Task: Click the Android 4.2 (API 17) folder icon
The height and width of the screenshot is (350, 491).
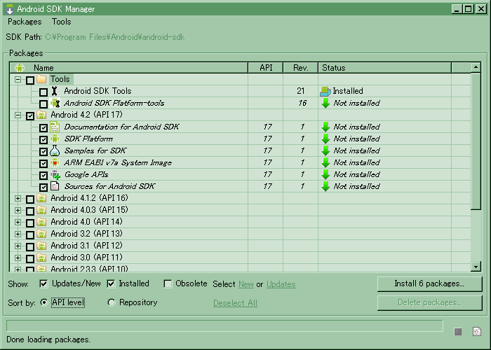Action: 41,115
